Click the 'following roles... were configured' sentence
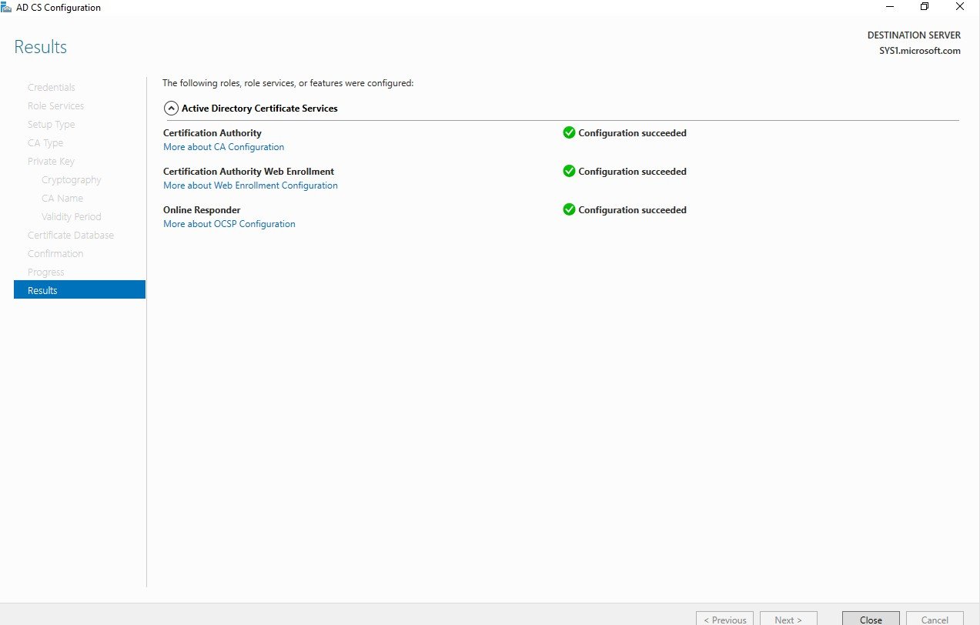 pyautogui.click(x=288, y=83)
